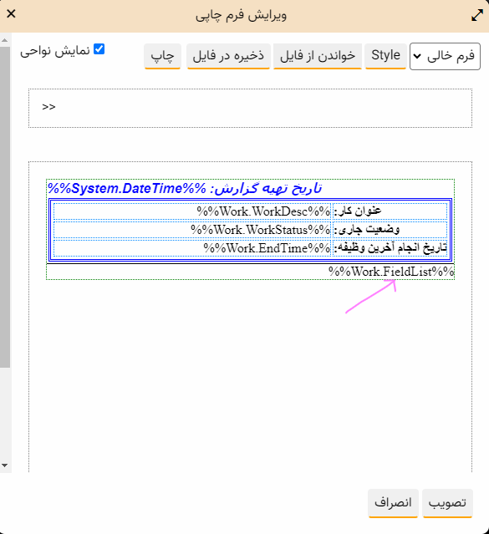Image resolution: width=489 pixels, height=534 pixels.
Task: Click the خواندن از فایل button
Action: 318,56
